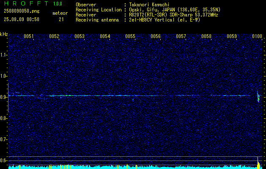The width and height of the screenshot is (266, 169).
Task: Click the 0054 time marker
Action: (x=105, y=36)
